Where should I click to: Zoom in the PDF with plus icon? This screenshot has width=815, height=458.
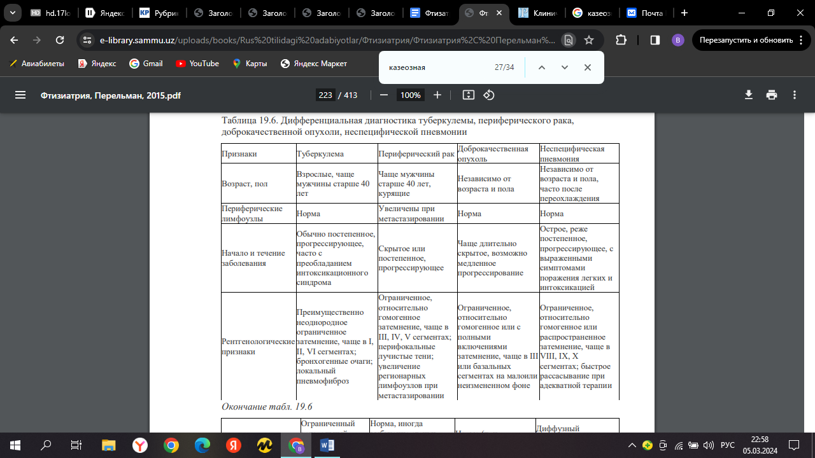(x=437, y=95)
